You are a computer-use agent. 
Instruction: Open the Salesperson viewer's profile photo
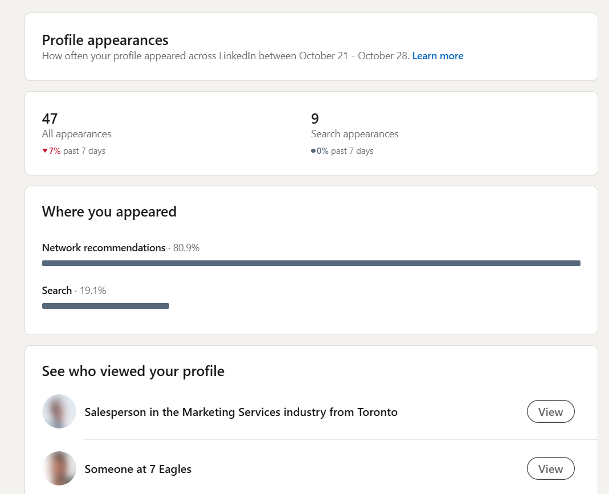[59, 411]
